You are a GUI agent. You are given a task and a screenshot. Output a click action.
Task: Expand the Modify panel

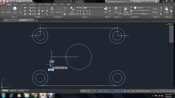[38, 17]
